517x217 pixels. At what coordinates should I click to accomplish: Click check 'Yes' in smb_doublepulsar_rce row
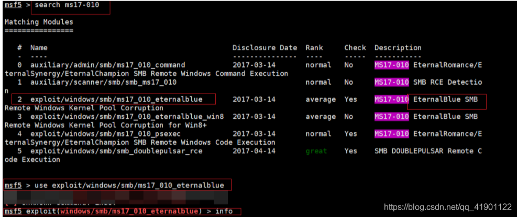(351, 151)
